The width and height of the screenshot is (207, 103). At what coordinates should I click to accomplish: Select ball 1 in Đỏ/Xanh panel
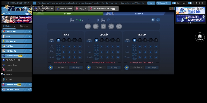[134, 40]
